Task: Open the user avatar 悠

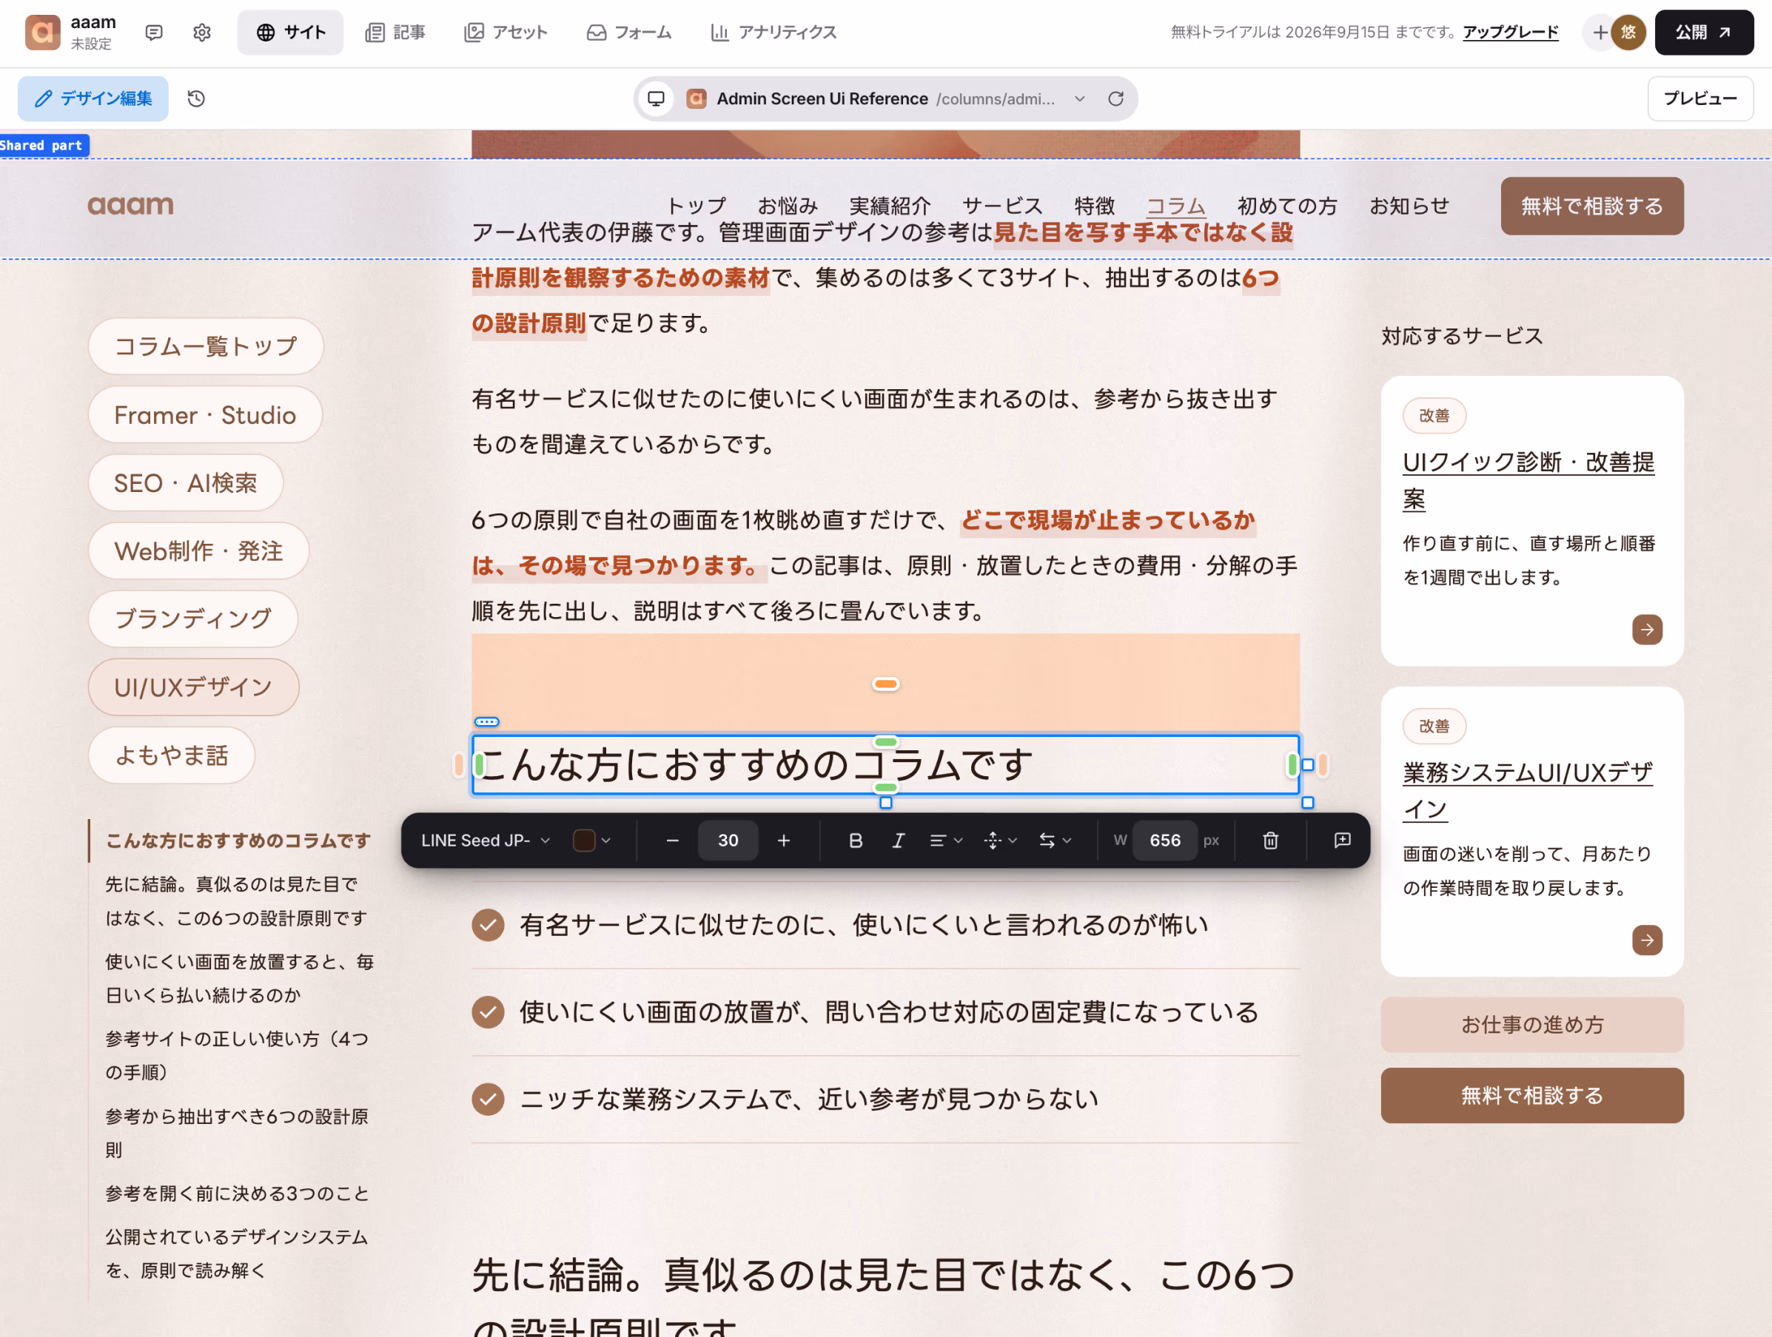Action: pyautogui.click(x=1628, y=33)
